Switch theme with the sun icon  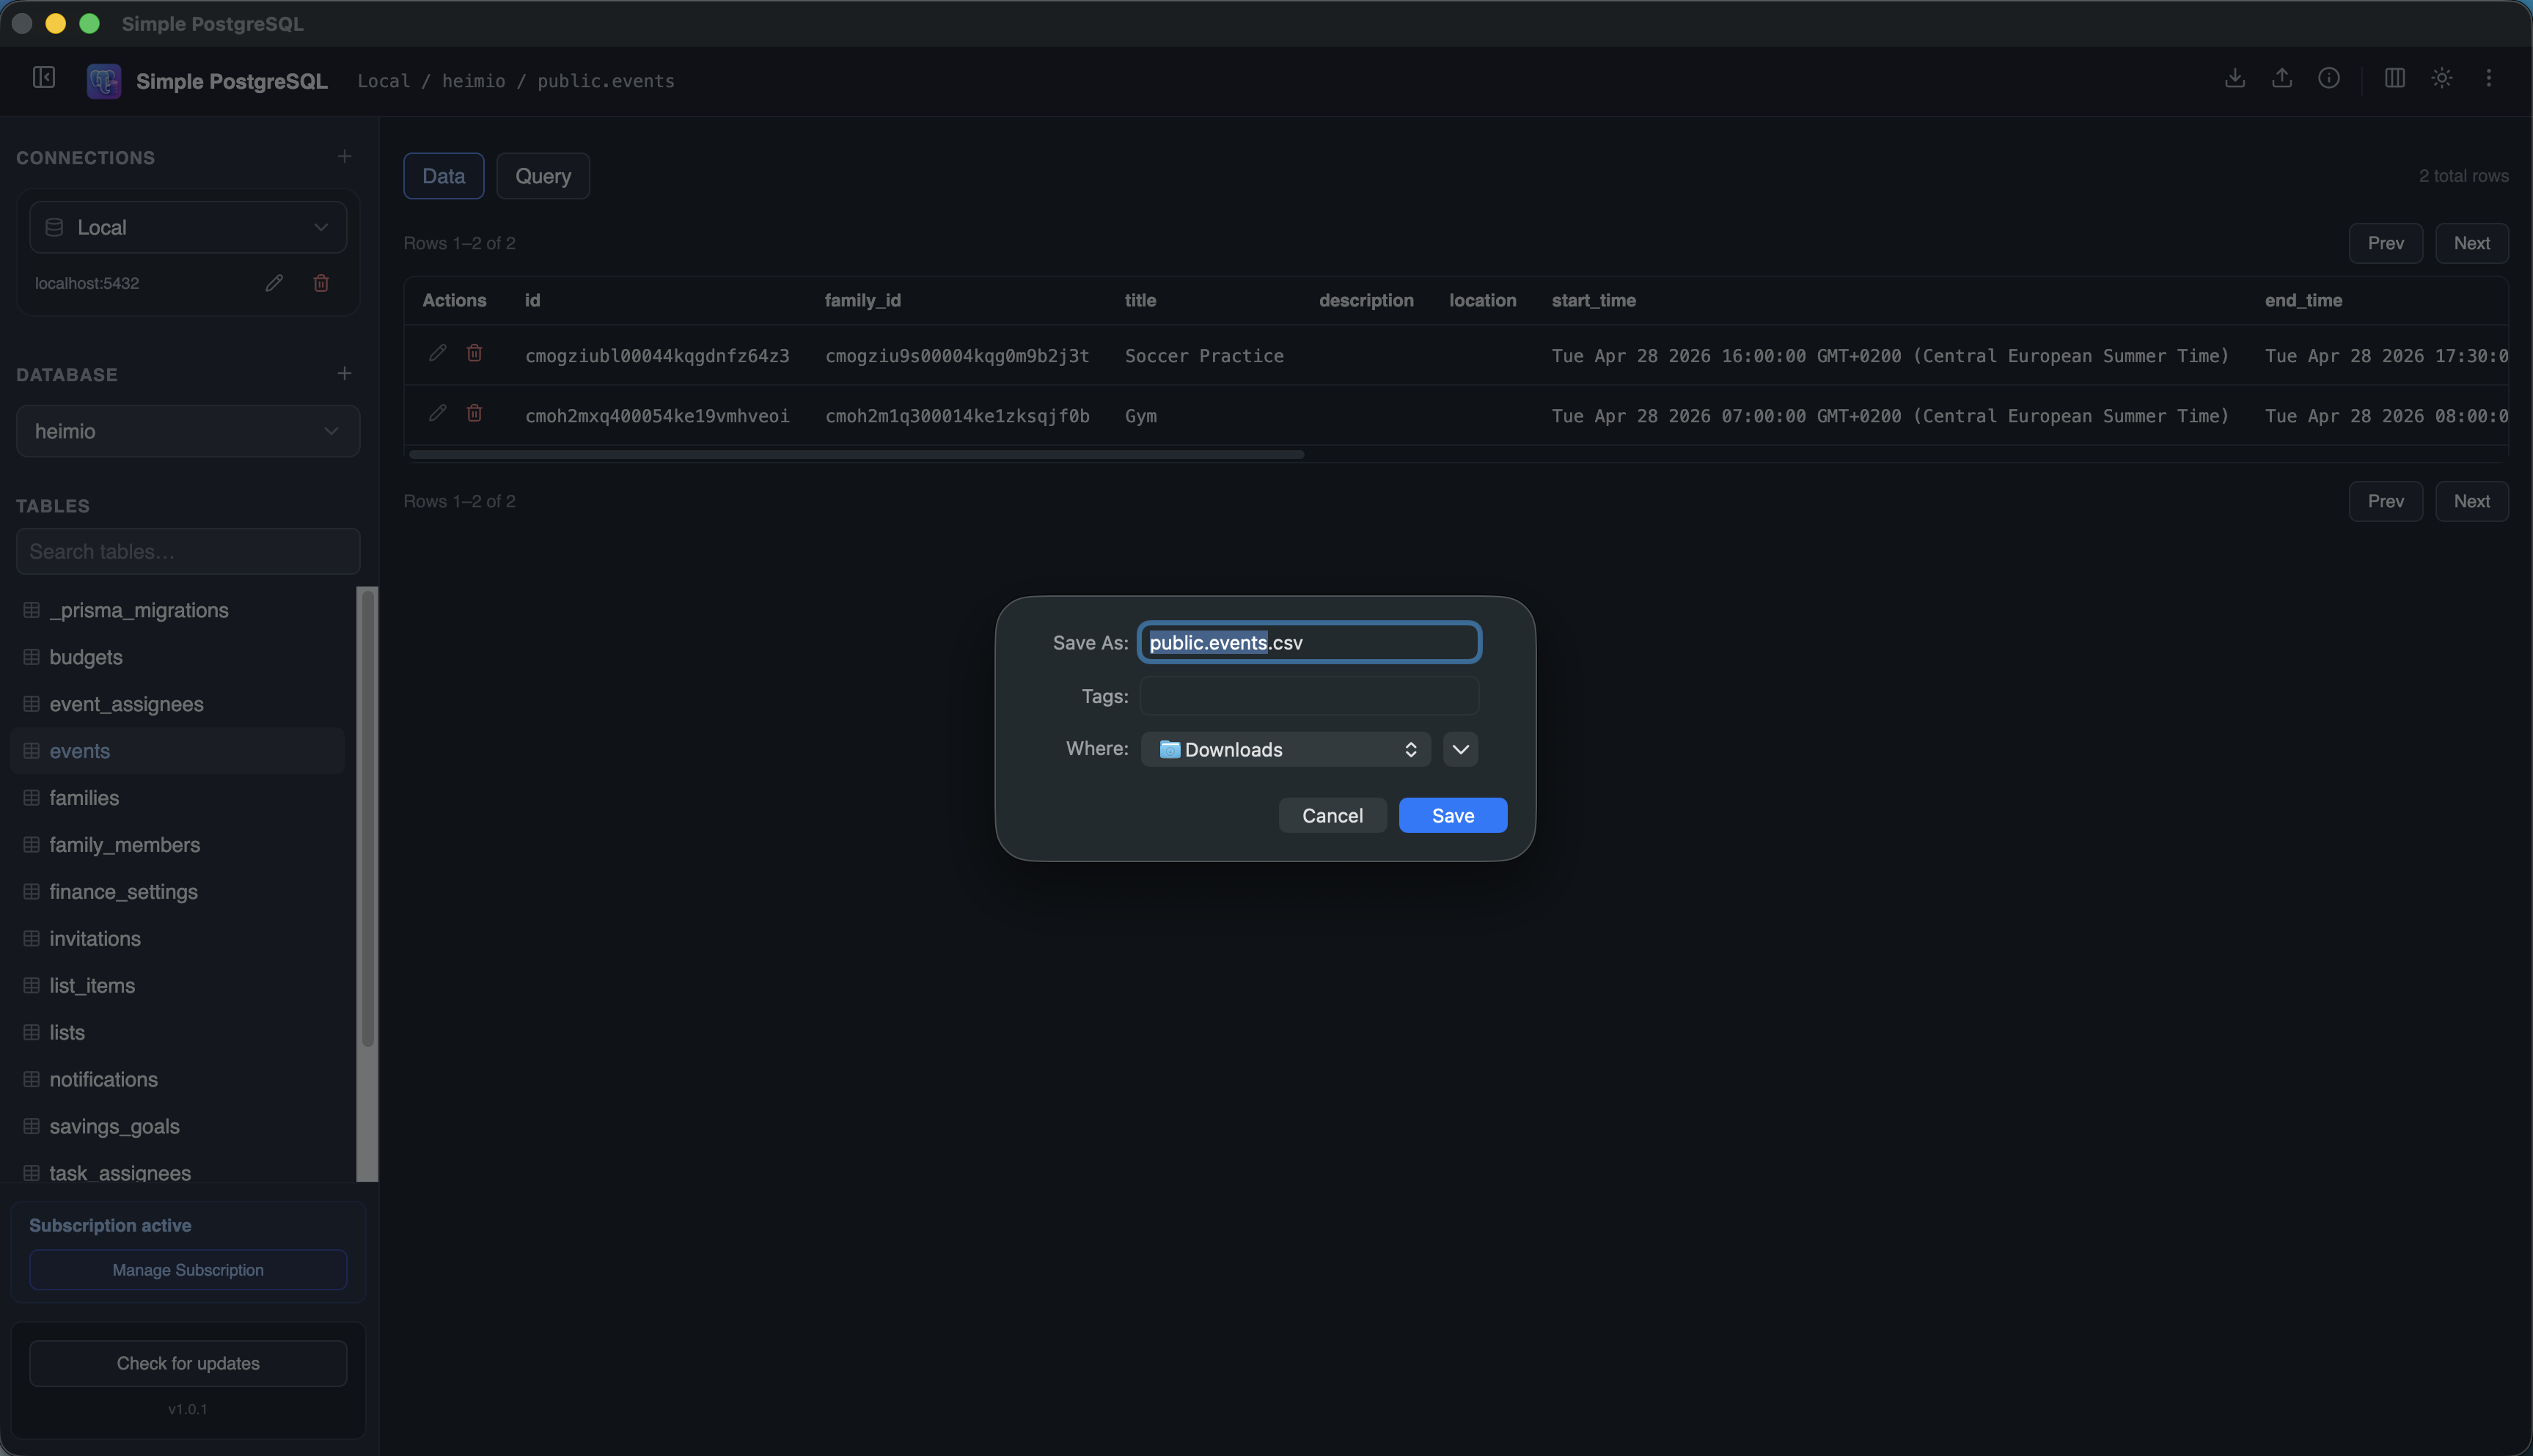[x=2442, y=78]
